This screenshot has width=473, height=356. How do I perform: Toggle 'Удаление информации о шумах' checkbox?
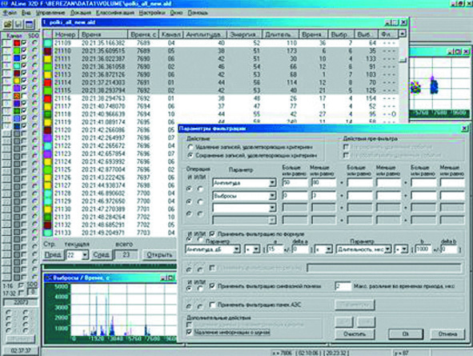[189, 332]
